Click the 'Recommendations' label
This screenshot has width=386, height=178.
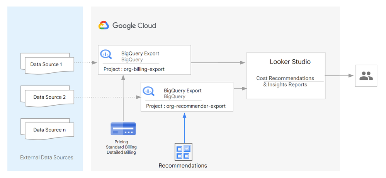click(183, 166)
